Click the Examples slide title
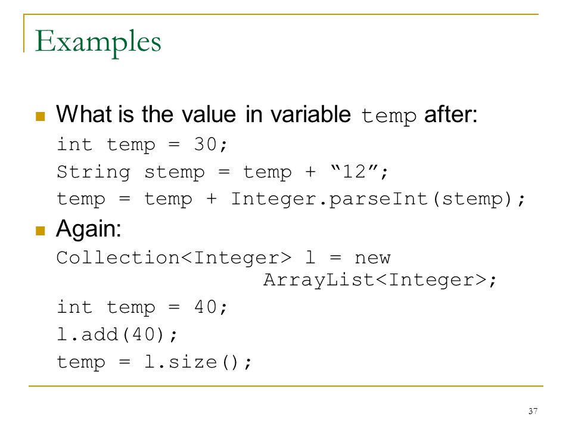The width and height of the screenshot is (572, 429). (x=98, y=43)
